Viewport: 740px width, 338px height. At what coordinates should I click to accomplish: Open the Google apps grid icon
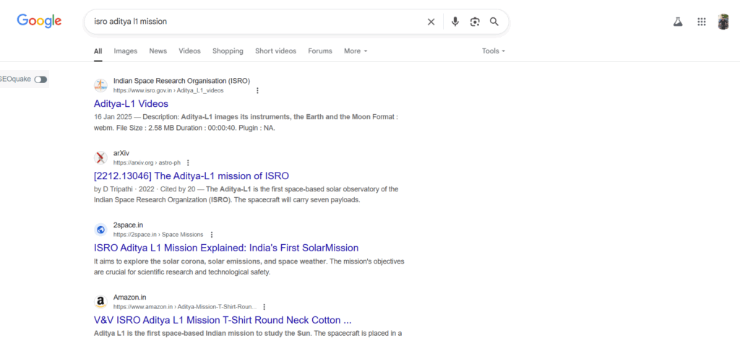point(701,22)
